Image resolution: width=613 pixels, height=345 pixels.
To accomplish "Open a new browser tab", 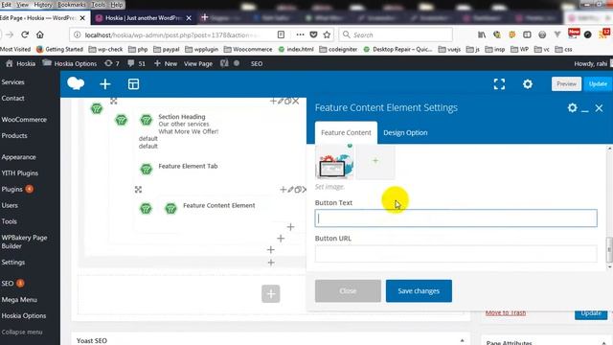I will point(204,17).
